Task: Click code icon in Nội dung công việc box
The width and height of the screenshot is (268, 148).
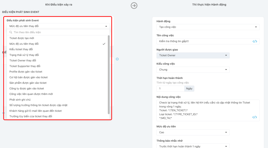Action: (254, 117)
